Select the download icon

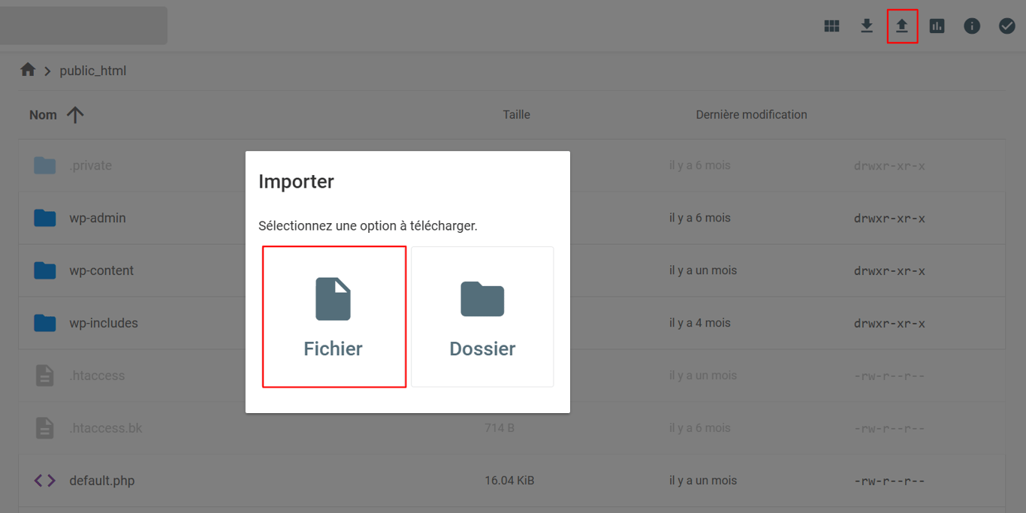(867, 25)
